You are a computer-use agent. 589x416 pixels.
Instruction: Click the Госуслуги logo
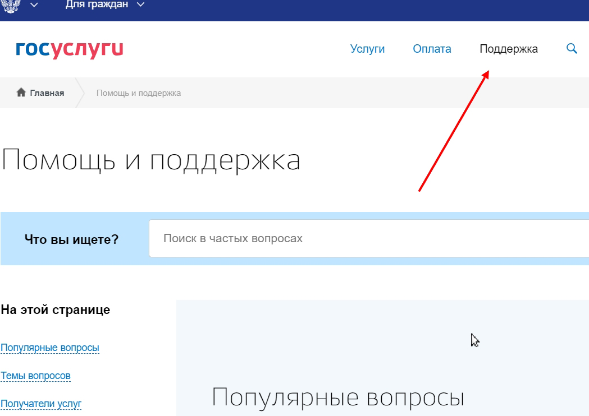pyautogui.click(x=70, y=49)
